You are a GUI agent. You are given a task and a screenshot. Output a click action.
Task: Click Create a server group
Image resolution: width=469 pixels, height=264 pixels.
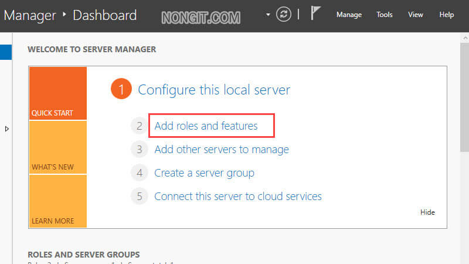tap(204, 173)
